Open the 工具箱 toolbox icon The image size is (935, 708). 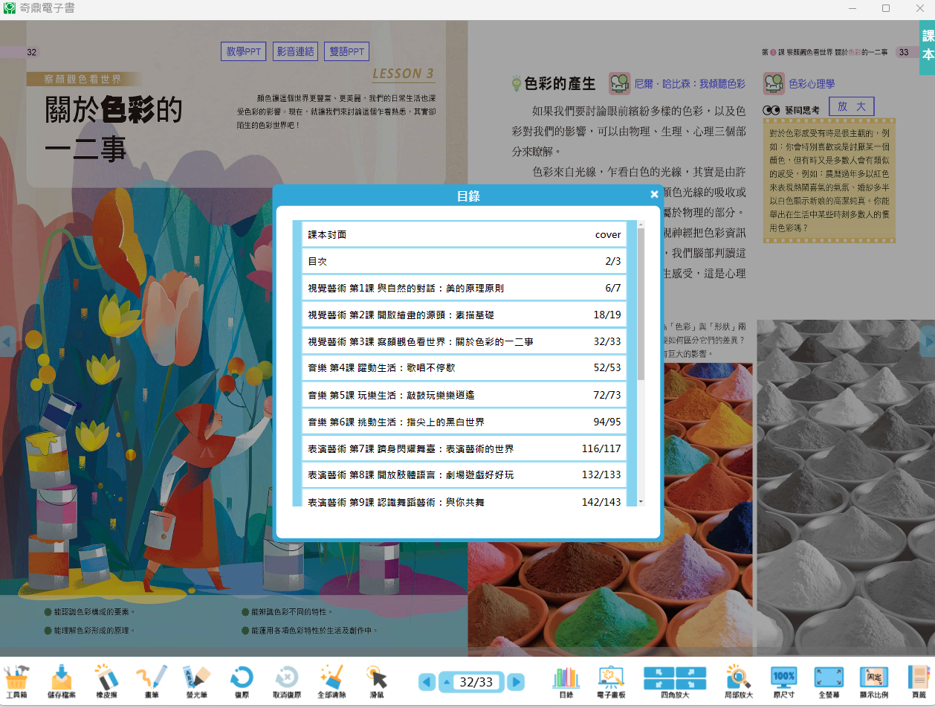coord(16,680)
